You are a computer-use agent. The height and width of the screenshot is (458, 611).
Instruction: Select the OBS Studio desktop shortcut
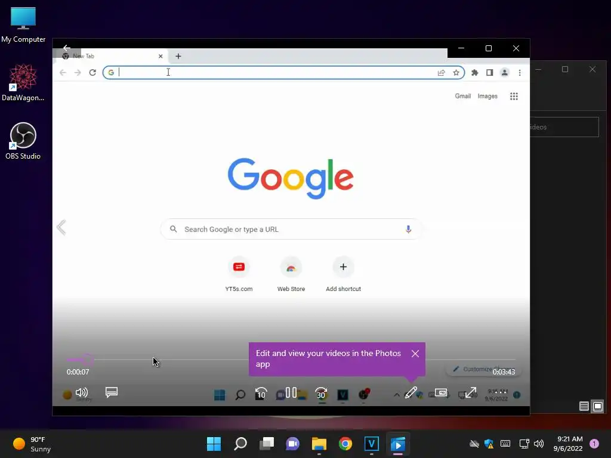(x=23, y=141)
